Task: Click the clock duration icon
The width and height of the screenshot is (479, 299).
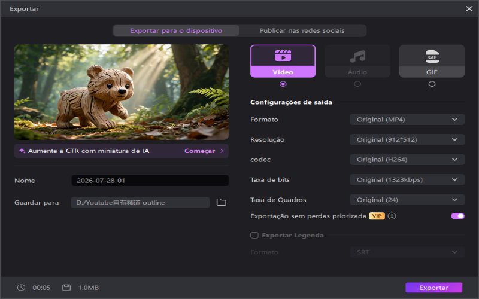Action: tap(21, 288)
